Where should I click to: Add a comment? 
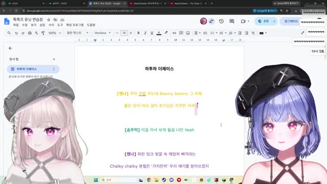tap(181, 33)
